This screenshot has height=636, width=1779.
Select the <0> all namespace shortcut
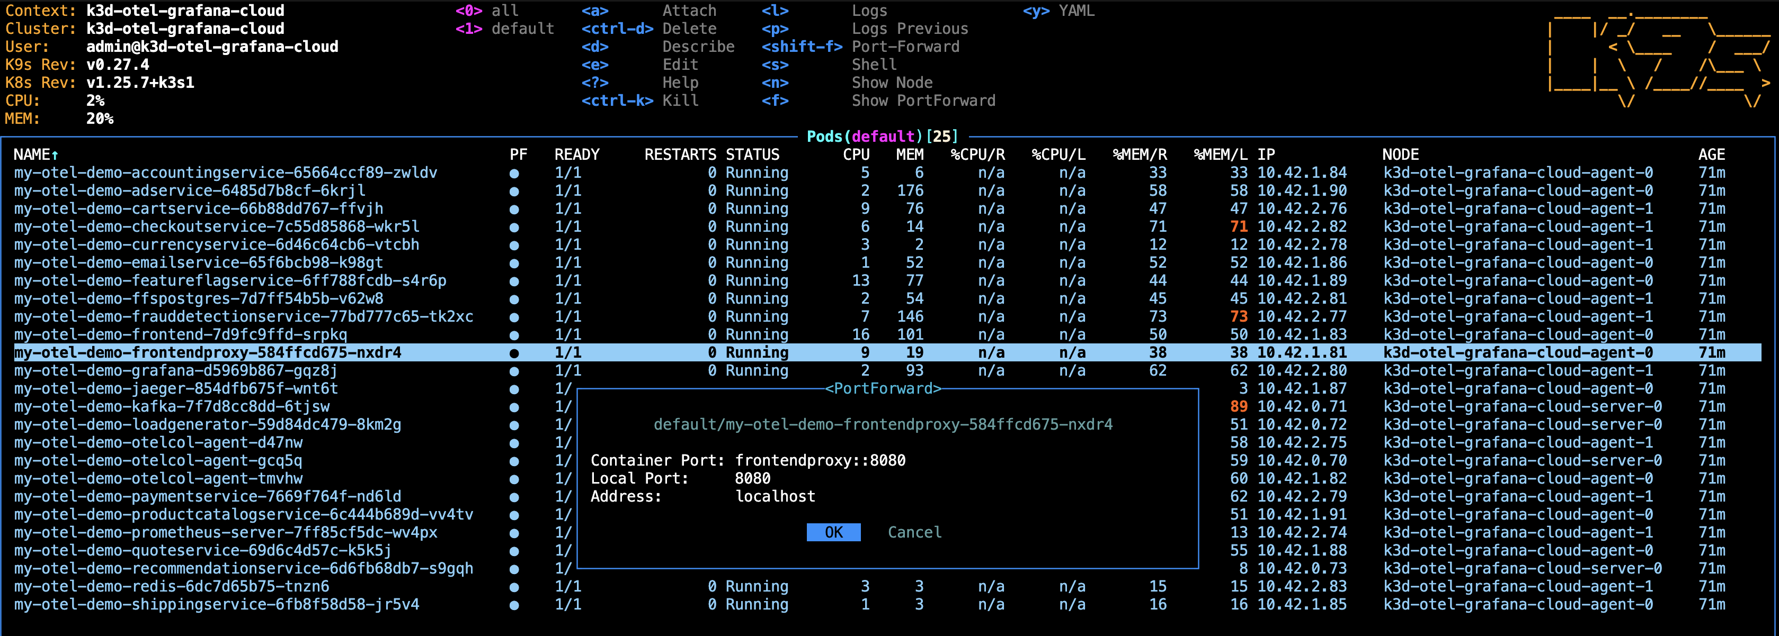point(486,11)
